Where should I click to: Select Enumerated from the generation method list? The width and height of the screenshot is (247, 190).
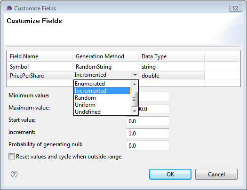90,84
